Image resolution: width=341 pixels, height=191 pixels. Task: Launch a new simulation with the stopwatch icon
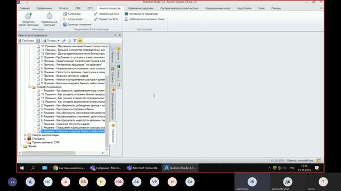(28, 19)
